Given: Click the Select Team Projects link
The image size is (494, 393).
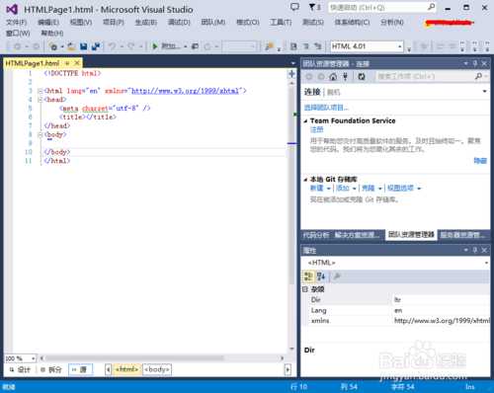Looking at the screenshot, I should pyautogui.click(x=326, y=108).
